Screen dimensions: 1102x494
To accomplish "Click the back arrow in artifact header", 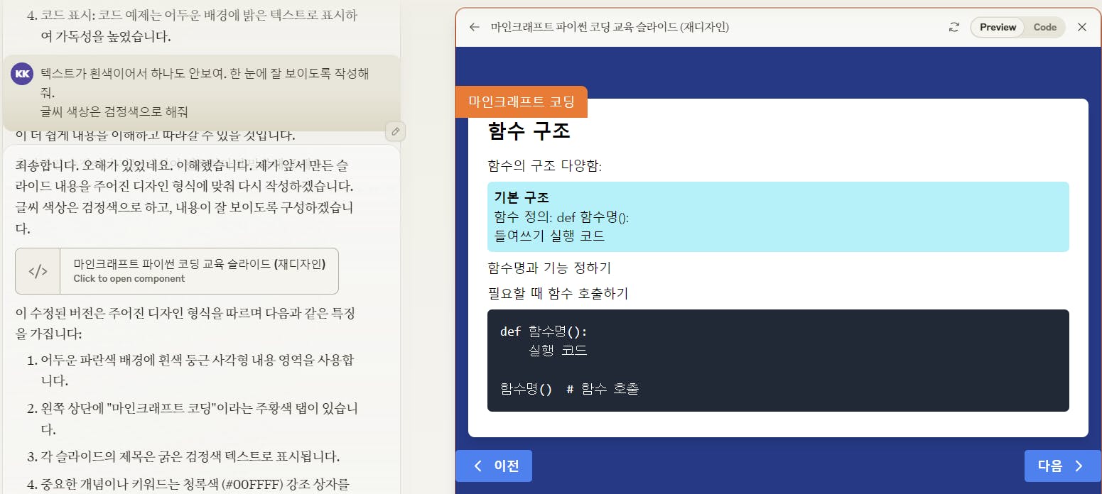I will [x=475, y=27].
